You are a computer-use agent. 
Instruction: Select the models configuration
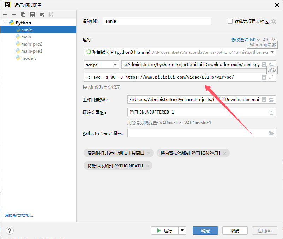(x=29, y=58)
